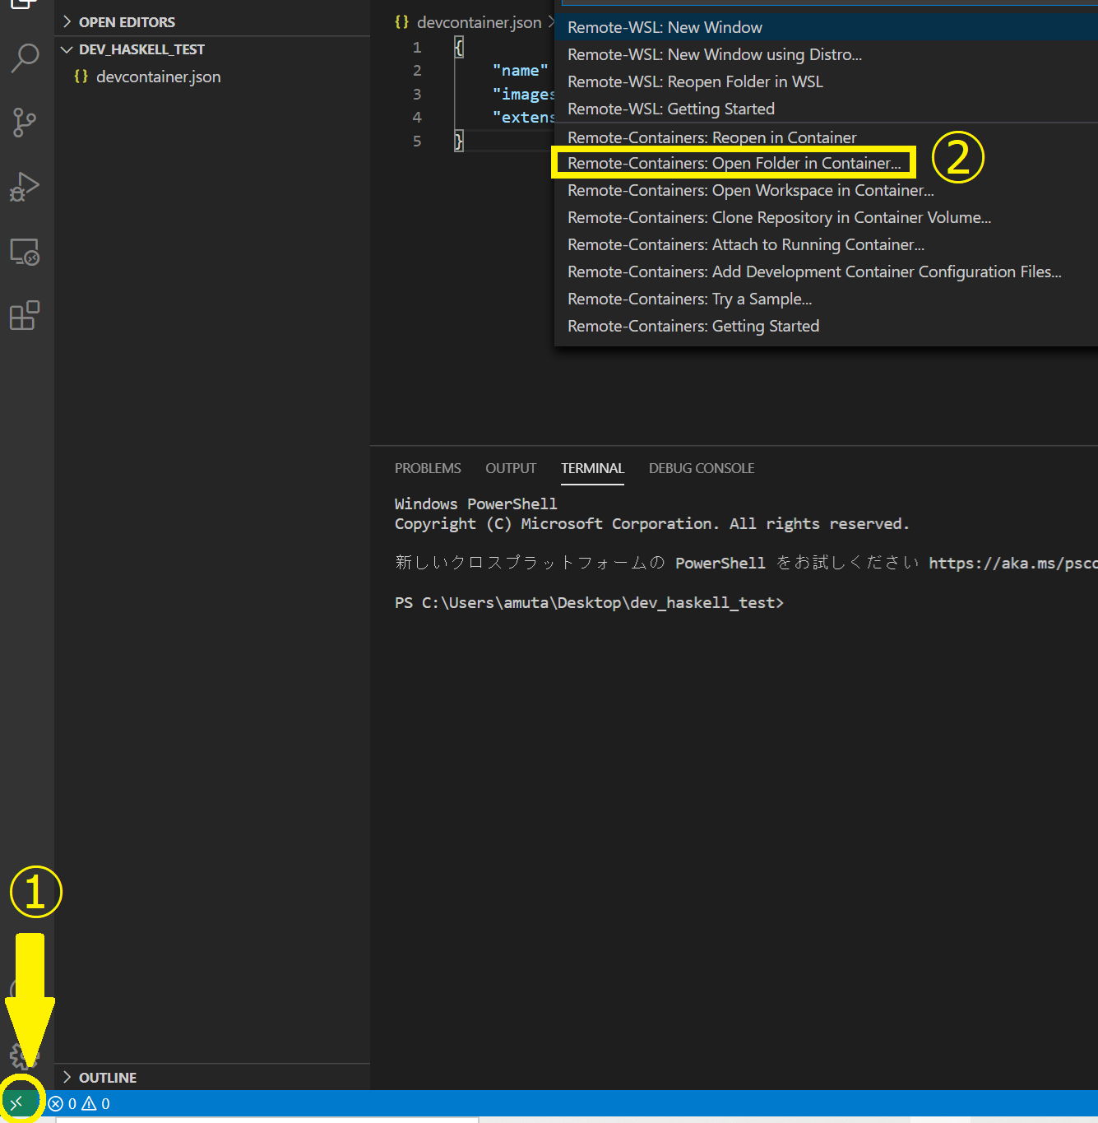Screen dimensions: 1098x1123
Task: Select Remote-Containers: Attach to Running Container...
Action: point(826,244)
